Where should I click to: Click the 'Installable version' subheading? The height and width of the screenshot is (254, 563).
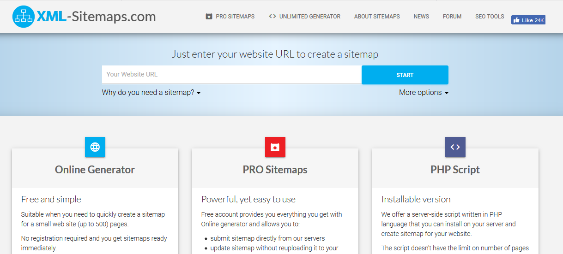(x=416, y=200)
